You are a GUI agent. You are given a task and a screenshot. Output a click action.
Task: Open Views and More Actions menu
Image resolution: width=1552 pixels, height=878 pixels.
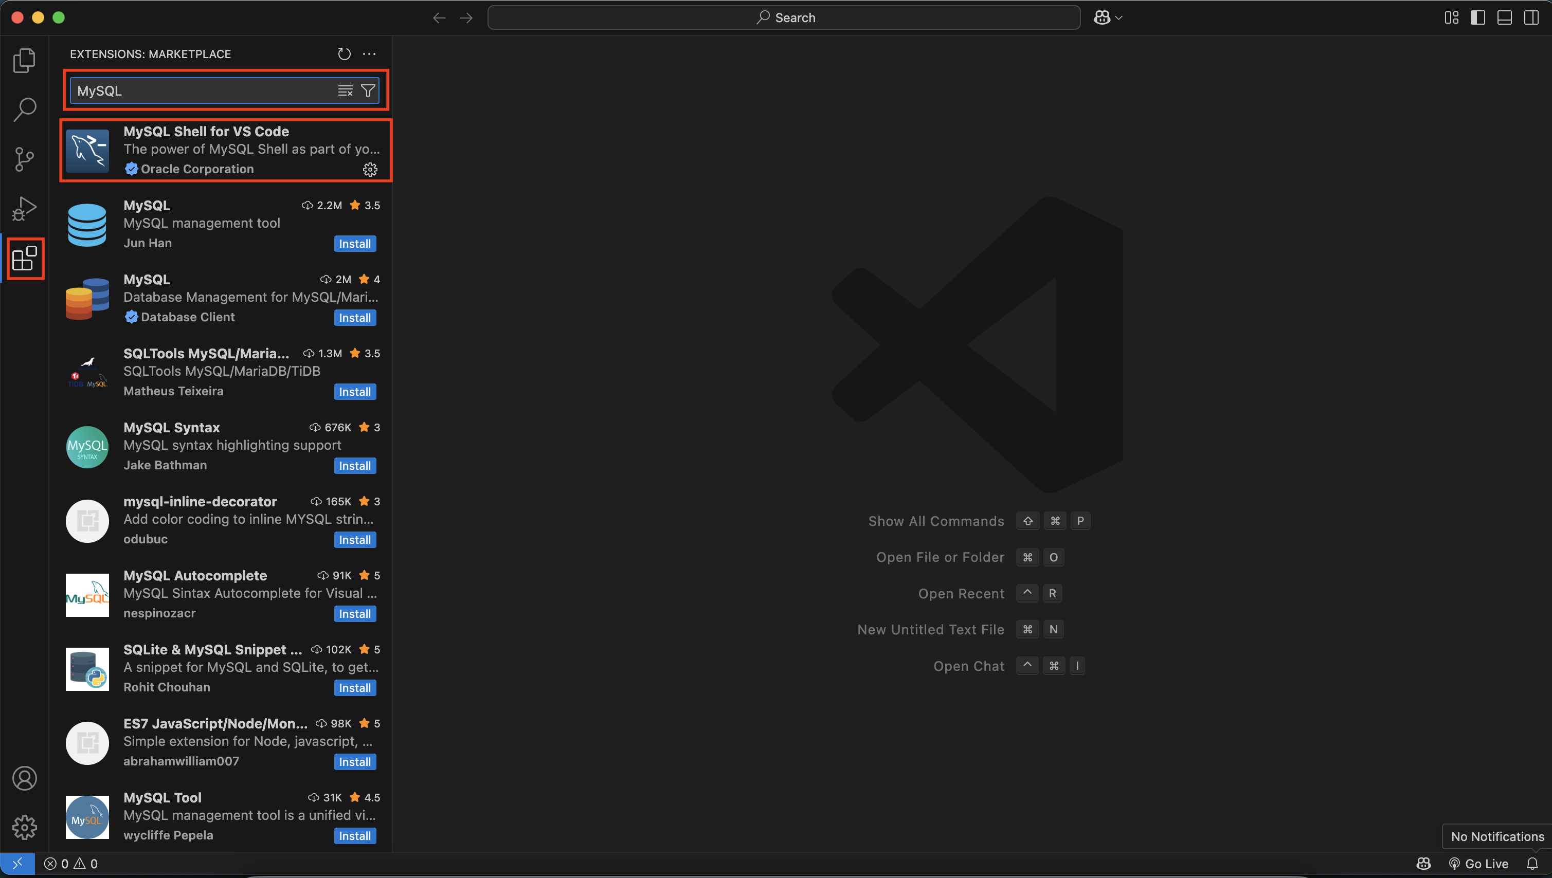click(369, 53)
